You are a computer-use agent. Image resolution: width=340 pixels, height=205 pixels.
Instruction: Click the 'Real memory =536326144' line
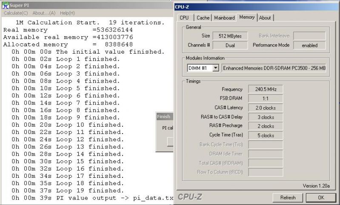point(68,30)
